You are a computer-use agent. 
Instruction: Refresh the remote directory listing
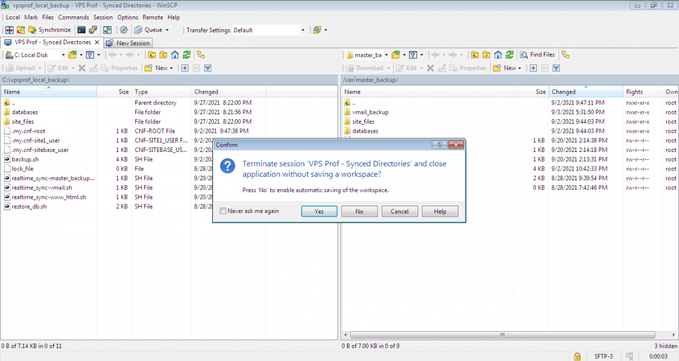pyautogui.click(x=510, y=54)
